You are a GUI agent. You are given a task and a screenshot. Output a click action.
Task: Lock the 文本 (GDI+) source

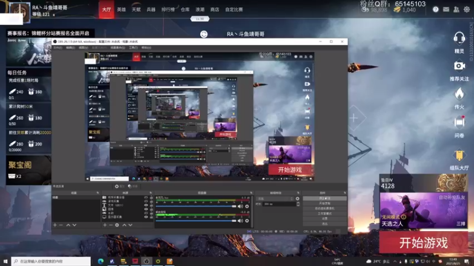coord(151,205)
